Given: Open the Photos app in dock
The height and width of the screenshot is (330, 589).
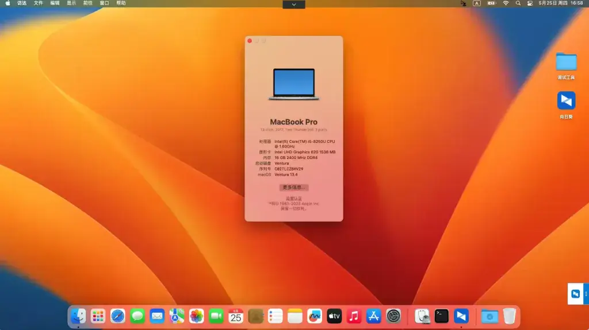Looking at the screenshot, I should [x=196, y=316].
